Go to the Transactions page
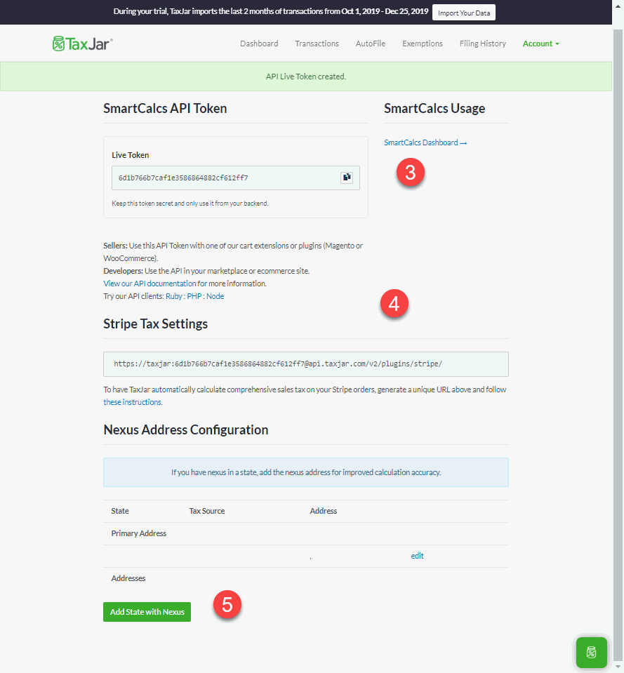 click(317, 44)
